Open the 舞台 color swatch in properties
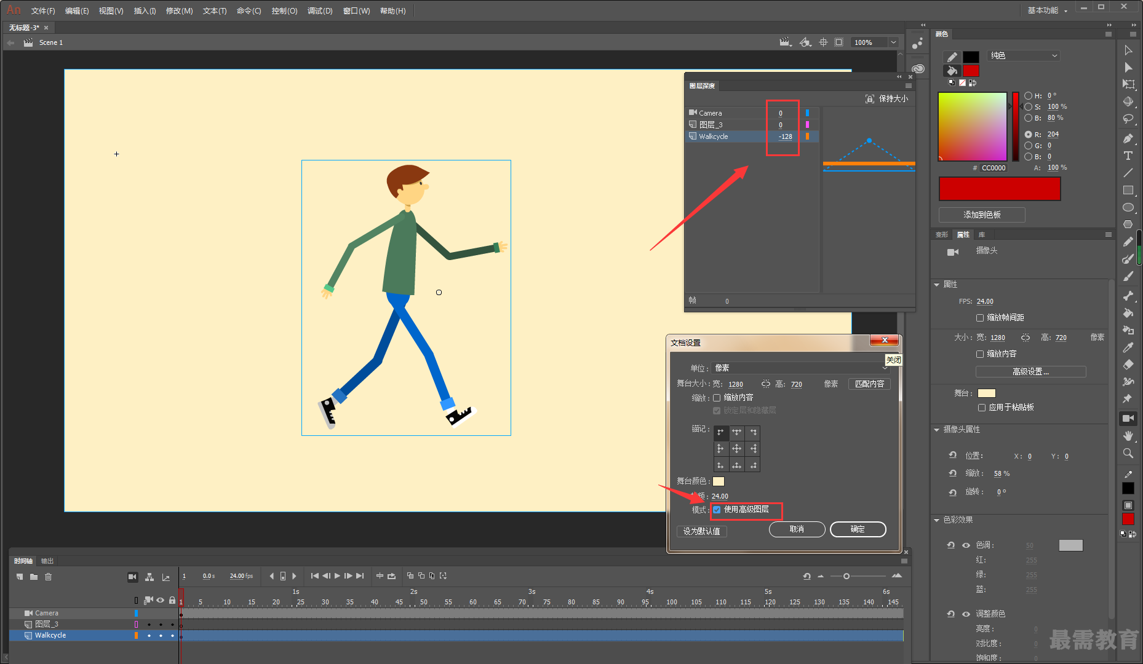Viewport: 1143px width, 664px height. 987,393
